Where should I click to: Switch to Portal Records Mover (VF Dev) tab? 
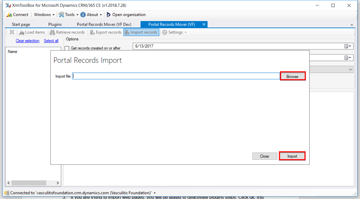click(x=104, y=24)
